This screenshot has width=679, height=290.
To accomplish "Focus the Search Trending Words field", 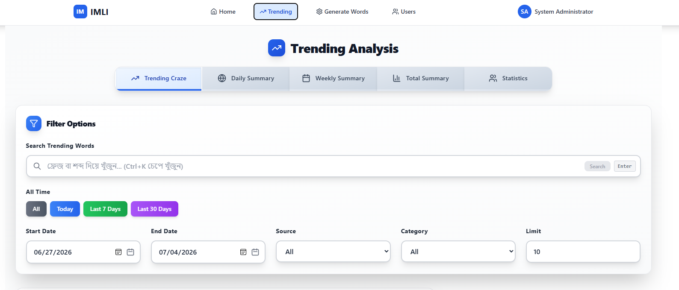I will [334, 166].
